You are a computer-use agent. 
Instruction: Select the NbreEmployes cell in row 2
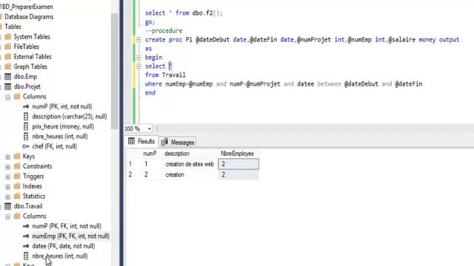point(238,174)
